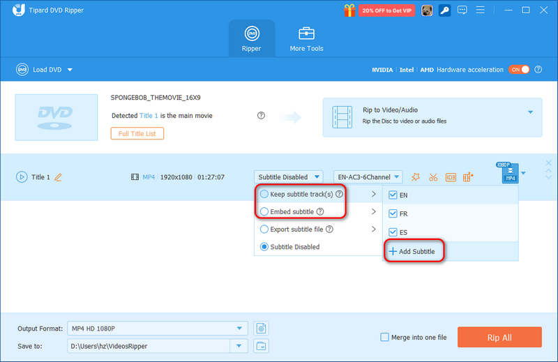
Task: Expand Keep subtitle track(s) submenu arrow
Action: pyautogui.click(x=373, y=194)
